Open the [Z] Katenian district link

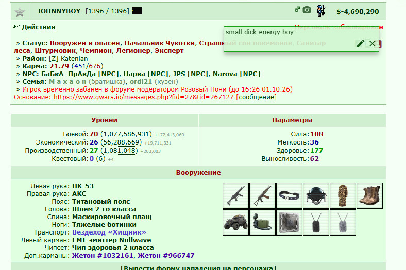tap(69, 59)
